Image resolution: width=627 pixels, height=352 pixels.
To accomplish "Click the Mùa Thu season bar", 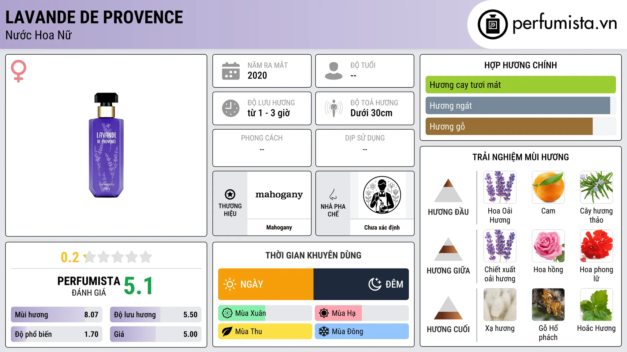I will (x=265, y=332).
